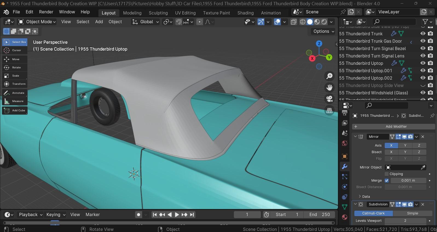437x232 pixels.
Task: Open the File menu
Action: pyautogui.click(x=16, y=12)
